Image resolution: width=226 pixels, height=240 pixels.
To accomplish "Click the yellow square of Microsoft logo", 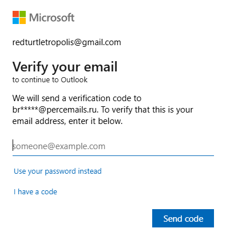I will pos(22,21).
